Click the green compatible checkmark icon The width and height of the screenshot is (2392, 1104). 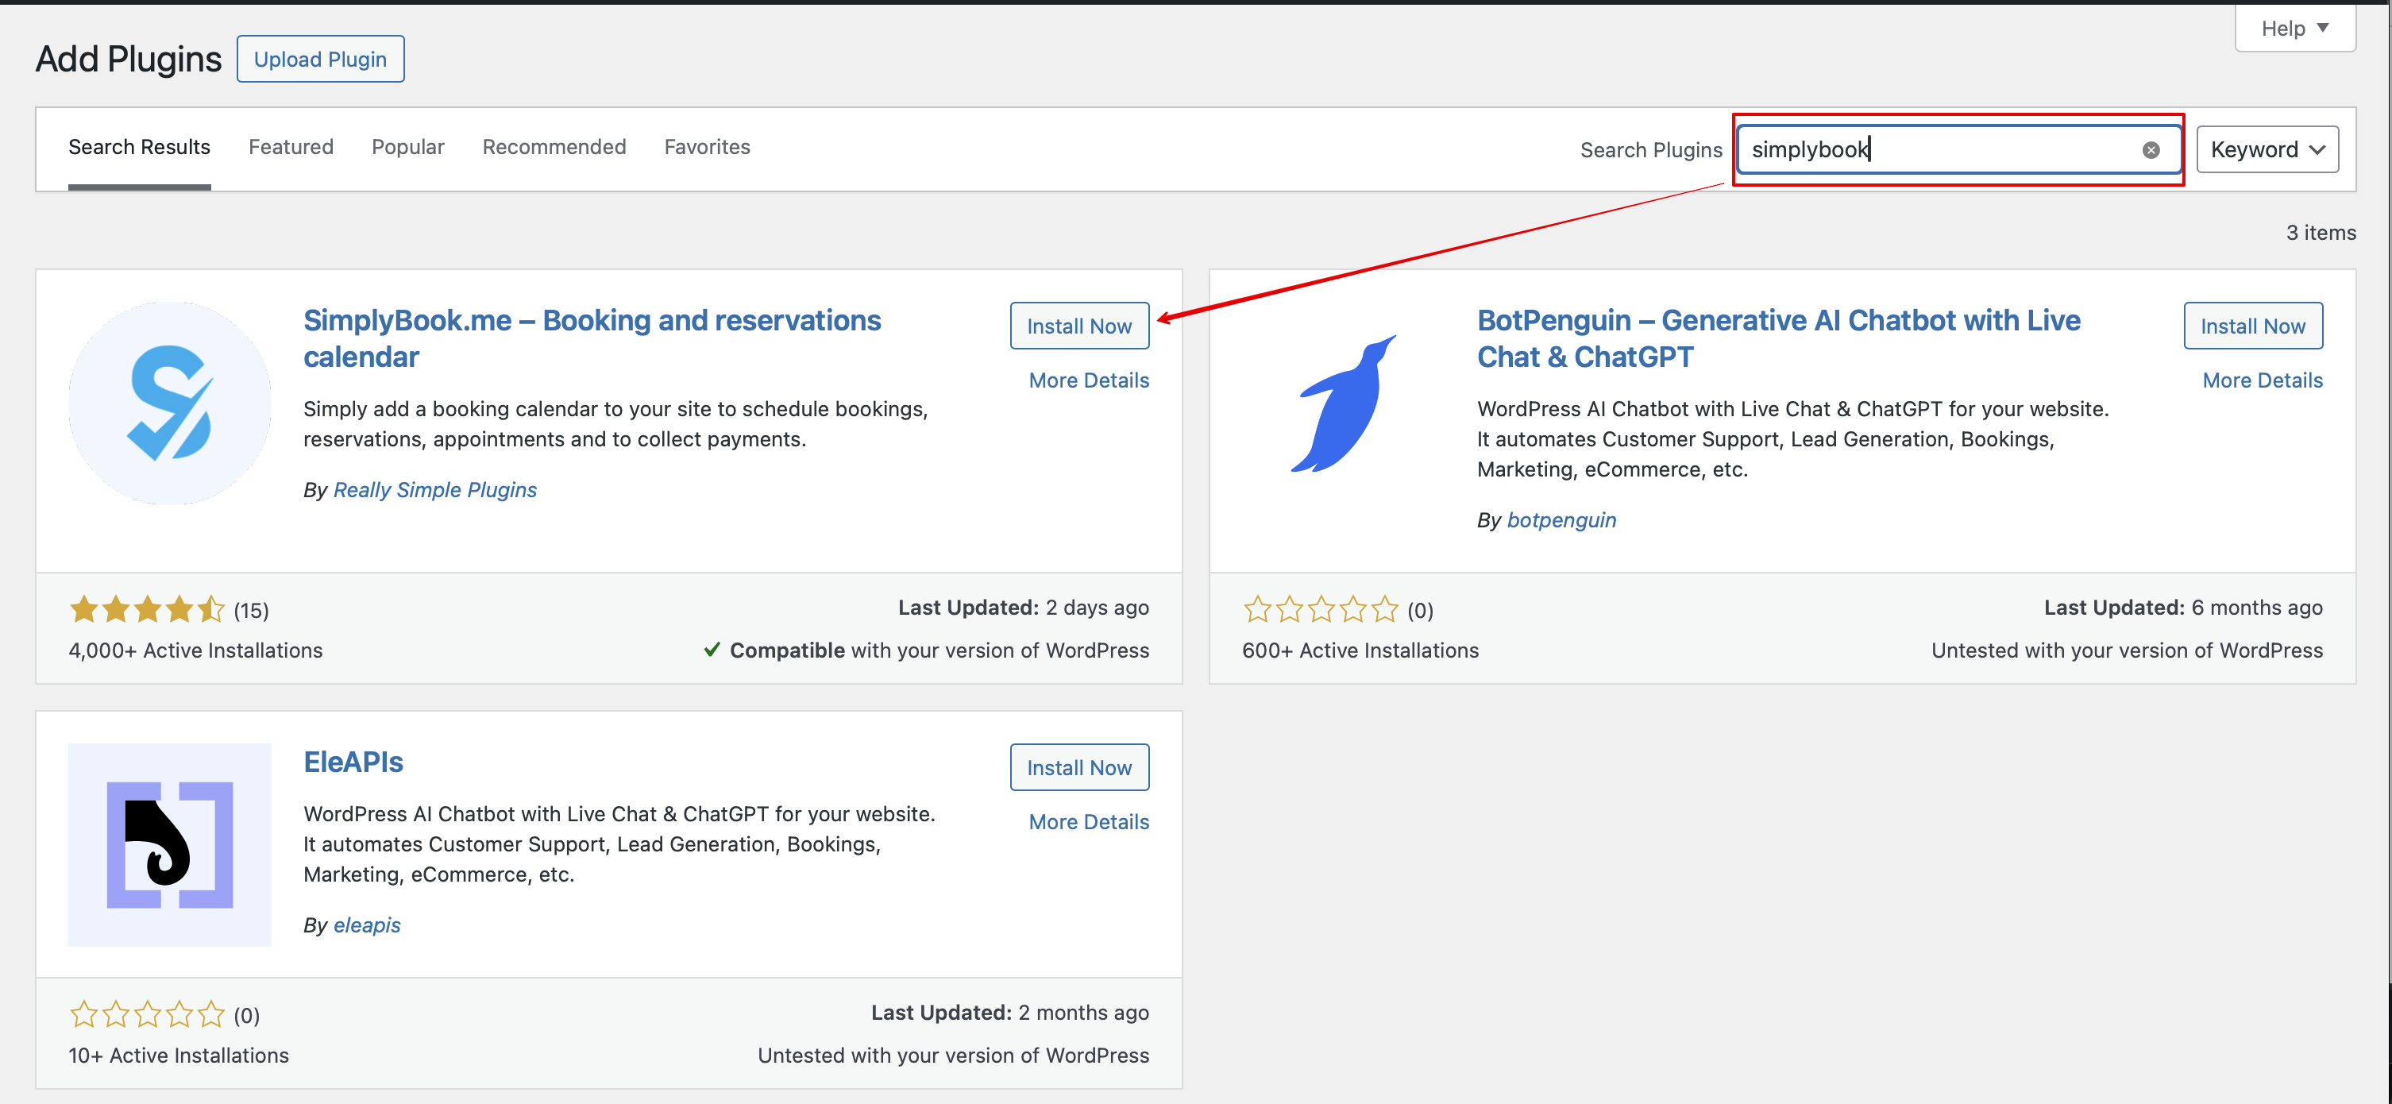pyautogui.click(x=712, y=650)
